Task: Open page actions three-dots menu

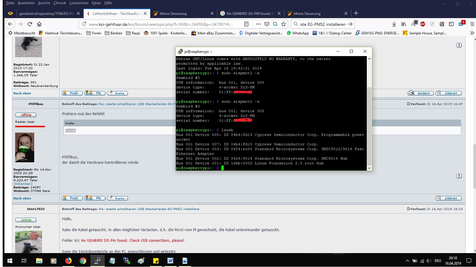Action: (258, 24)
